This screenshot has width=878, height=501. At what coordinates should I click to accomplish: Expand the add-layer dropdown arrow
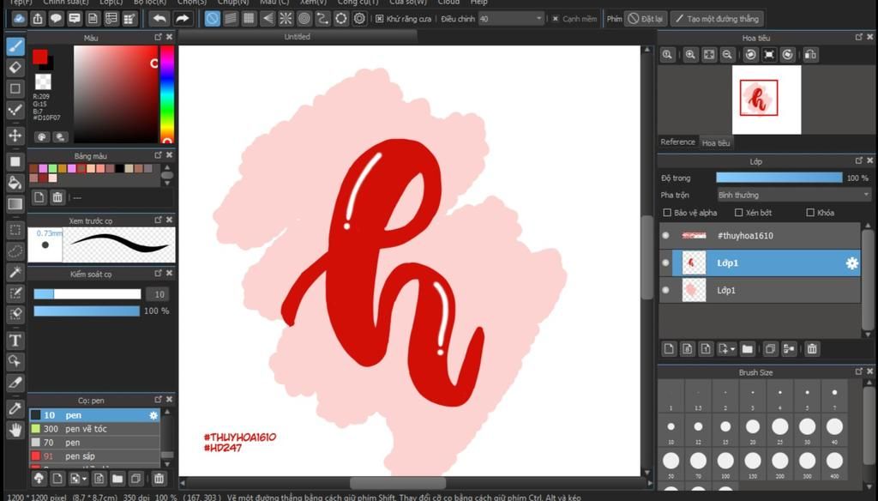click(x=733, y=349)
